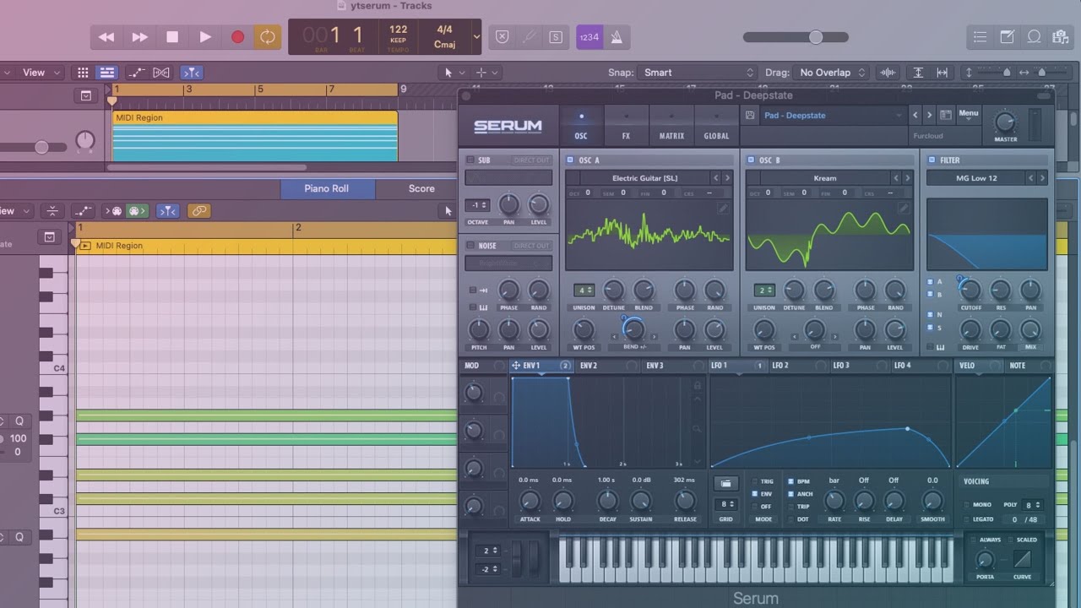Open the Electric Guitar [SL] wavetable menu
1081x608 pixels.
pyautogui.click(x=645, y=178)
